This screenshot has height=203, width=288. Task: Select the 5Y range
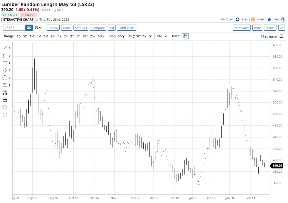tap(78, 36)
